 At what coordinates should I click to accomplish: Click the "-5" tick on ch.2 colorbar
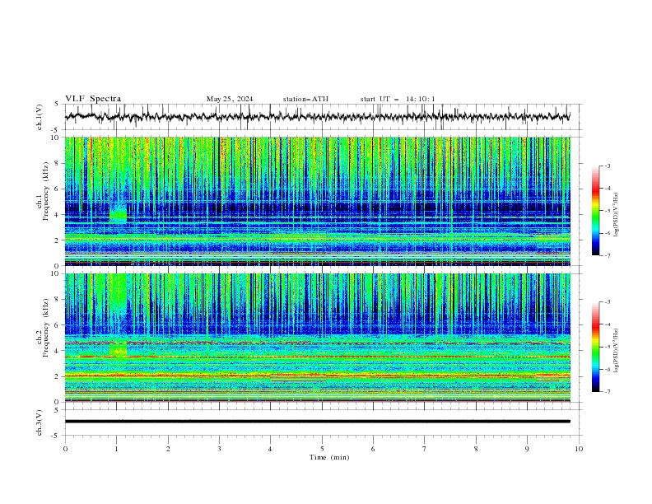tap(608, 347)
